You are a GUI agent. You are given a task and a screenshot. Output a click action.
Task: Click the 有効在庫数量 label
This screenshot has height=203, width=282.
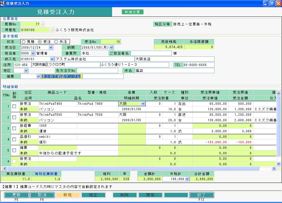tap(46, 174)
